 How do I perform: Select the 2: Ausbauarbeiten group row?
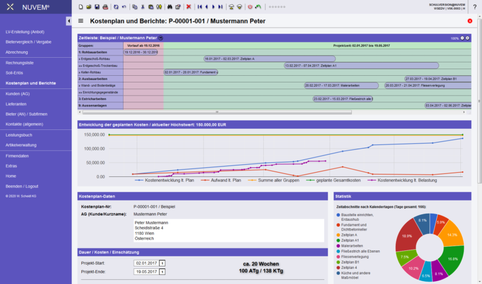pyautogui.click(x=100, y=79)
